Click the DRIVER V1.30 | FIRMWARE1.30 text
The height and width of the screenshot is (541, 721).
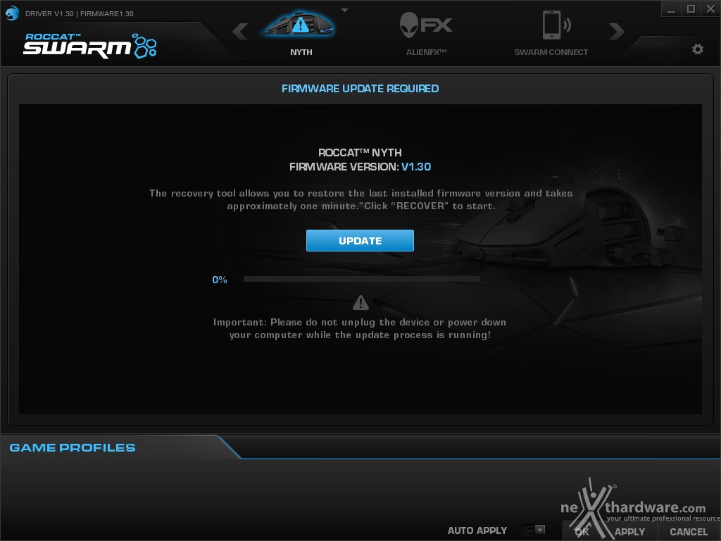tap(79, 14)
